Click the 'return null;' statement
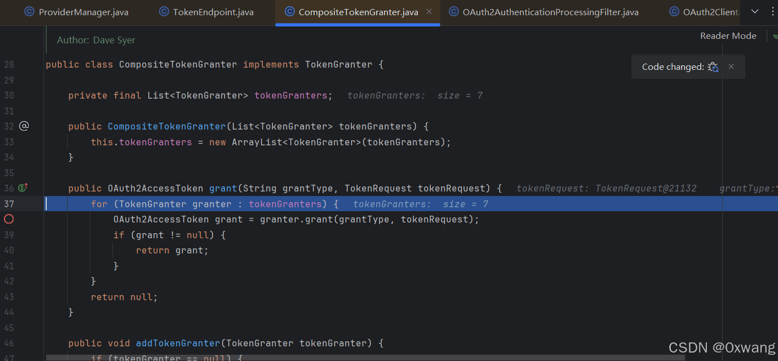This screenshot has height=361, width=778. click(x=125, y=297)
